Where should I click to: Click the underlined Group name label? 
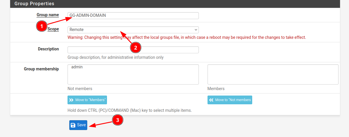48,15
